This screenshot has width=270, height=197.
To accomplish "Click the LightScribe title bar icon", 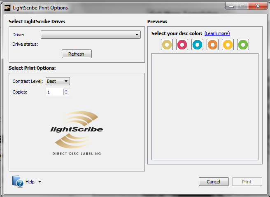I will [7, 8].
